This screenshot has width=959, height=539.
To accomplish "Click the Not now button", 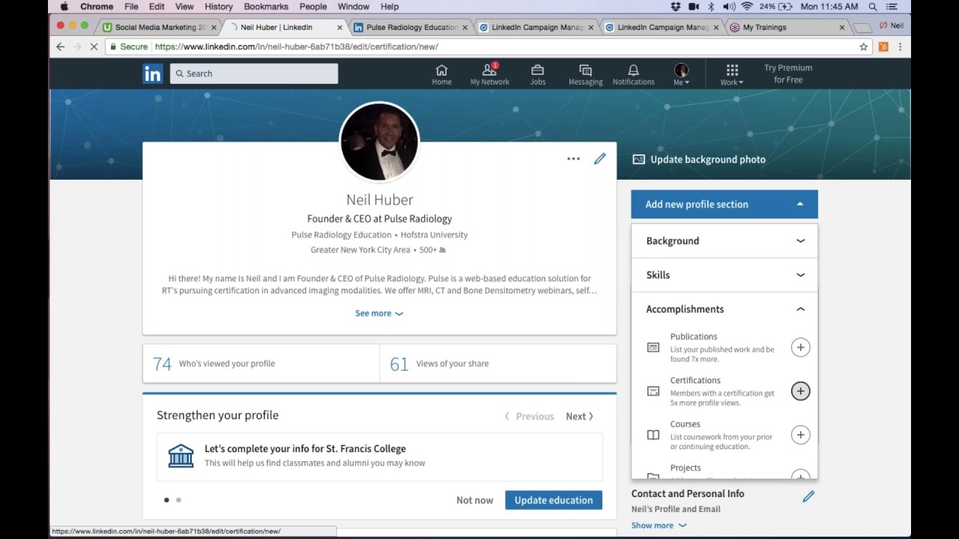I will (x=475, y=500).
